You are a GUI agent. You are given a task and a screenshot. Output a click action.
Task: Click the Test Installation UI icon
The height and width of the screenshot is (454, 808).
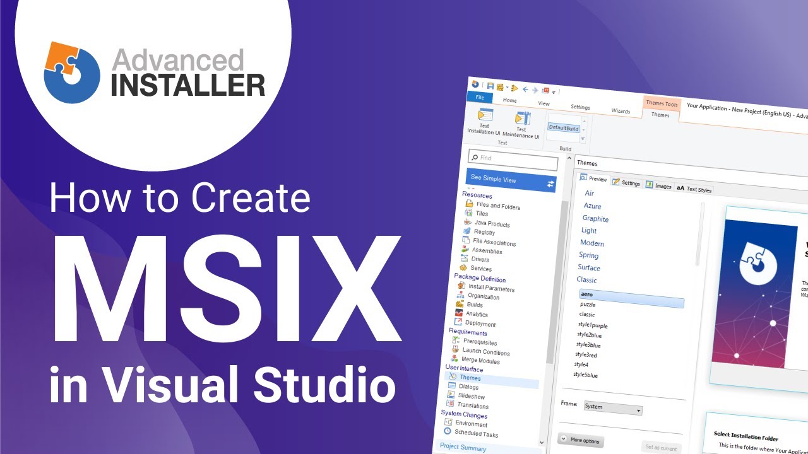485,115
